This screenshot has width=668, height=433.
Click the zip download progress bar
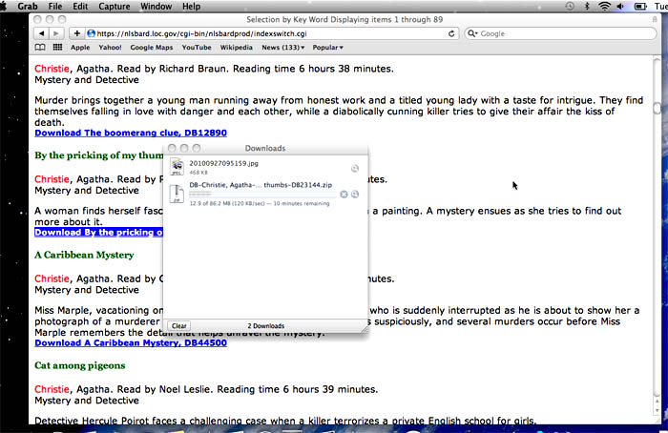tap(261, 195)
